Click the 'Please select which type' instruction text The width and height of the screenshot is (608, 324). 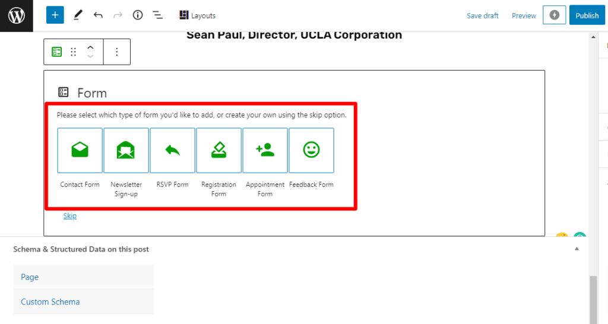202,115
